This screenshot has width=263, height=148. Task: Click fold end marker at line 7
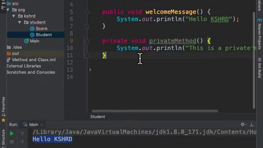tap(87, 26)
